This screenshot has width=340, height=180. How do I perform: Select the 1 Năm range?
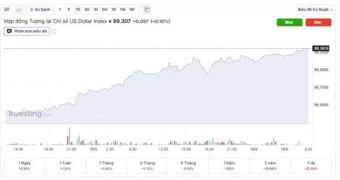pyautogui.click(x=229, y=165)
